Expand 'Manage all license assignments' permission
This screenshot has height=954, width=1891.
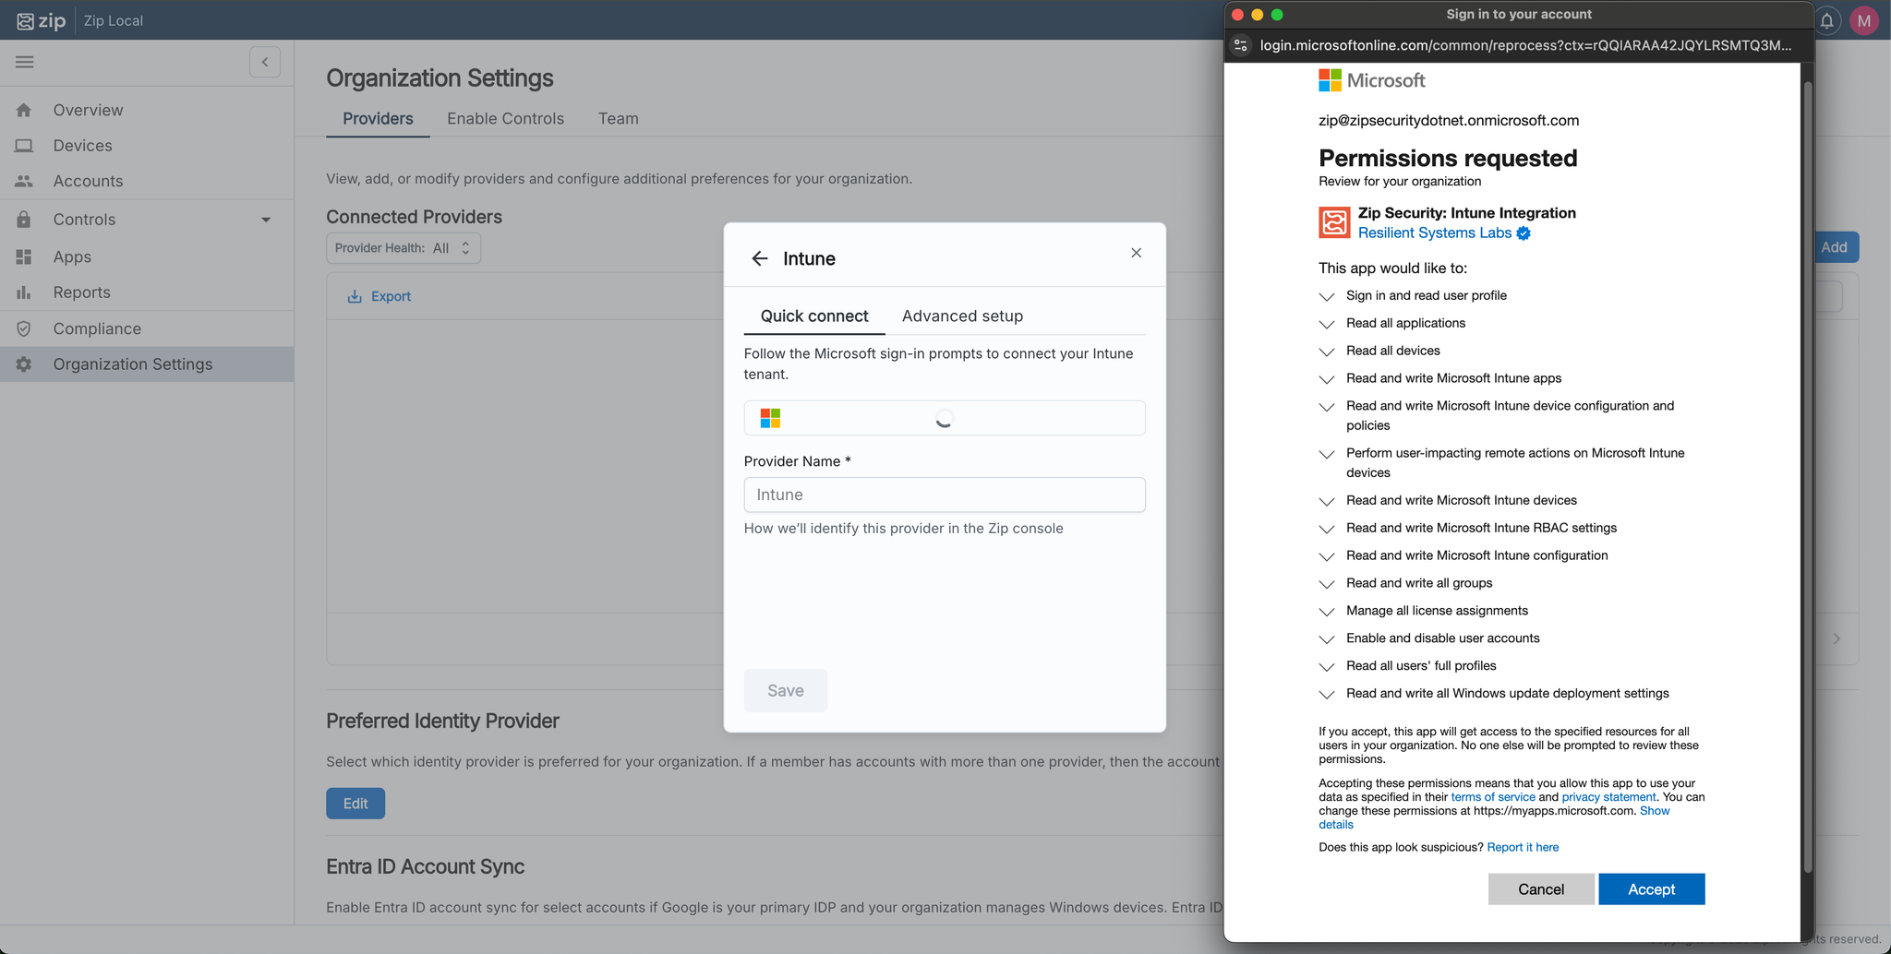(x=1327, y=612)
